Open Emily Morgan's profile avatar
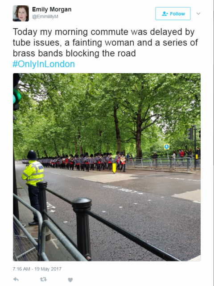This screenshot has height=286, width=214. click(21, 13)
